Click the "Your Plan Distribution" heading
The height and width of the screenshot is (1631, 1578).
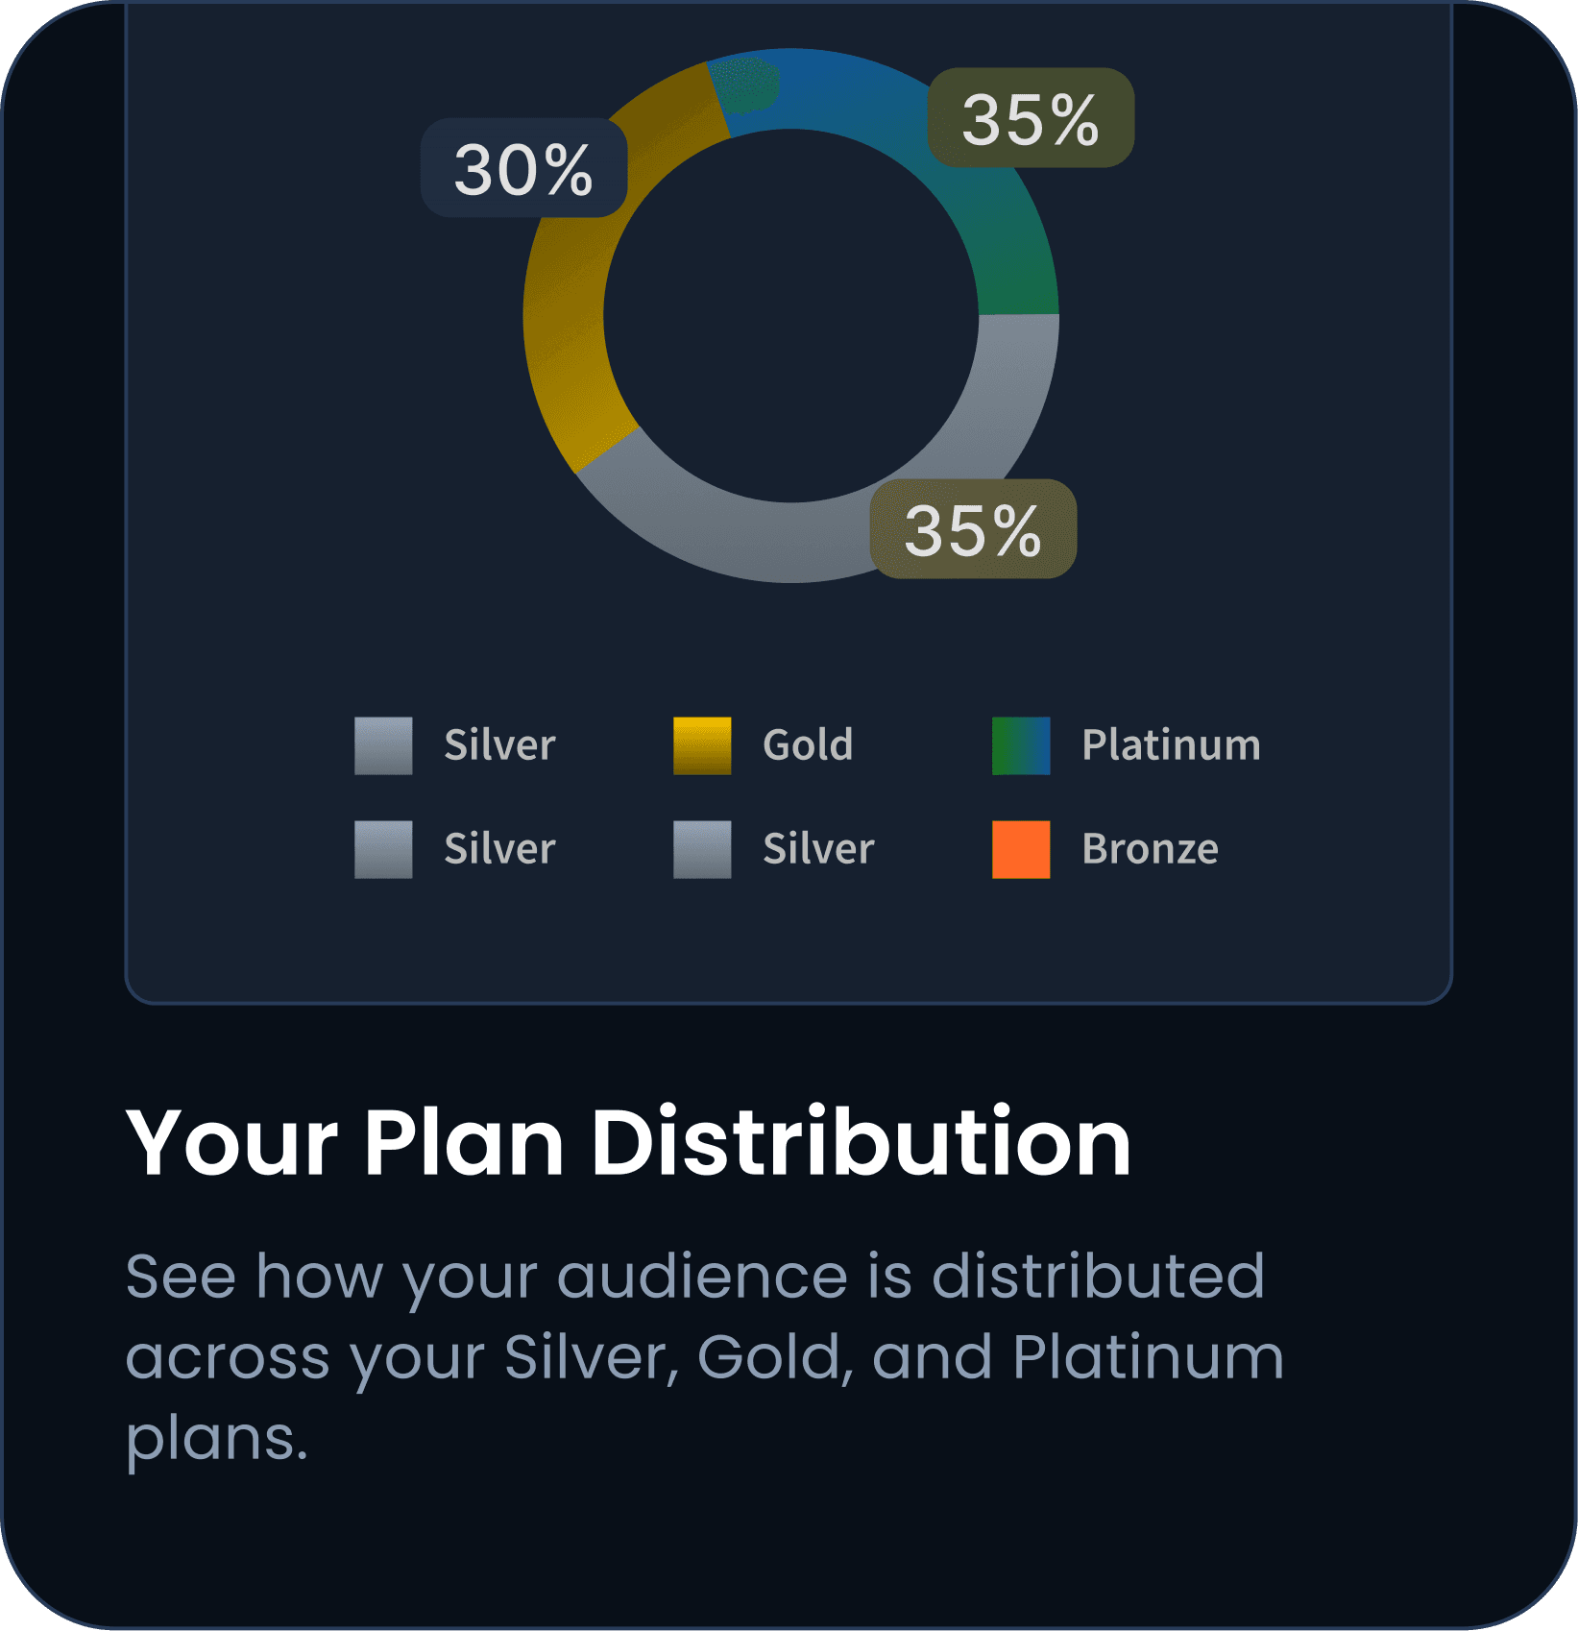[x=628, y=1142]
